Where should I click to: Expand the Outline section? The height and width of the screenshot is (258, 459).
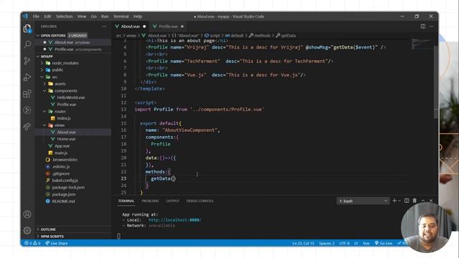[48, 229]
